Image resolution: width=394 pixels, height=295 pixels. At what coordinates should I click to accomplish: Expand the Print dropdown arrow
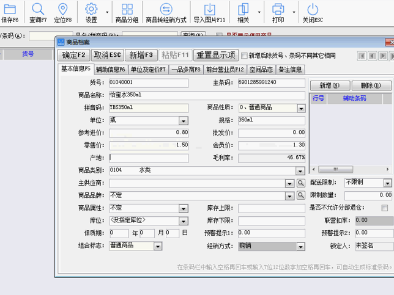click(294, 12)
